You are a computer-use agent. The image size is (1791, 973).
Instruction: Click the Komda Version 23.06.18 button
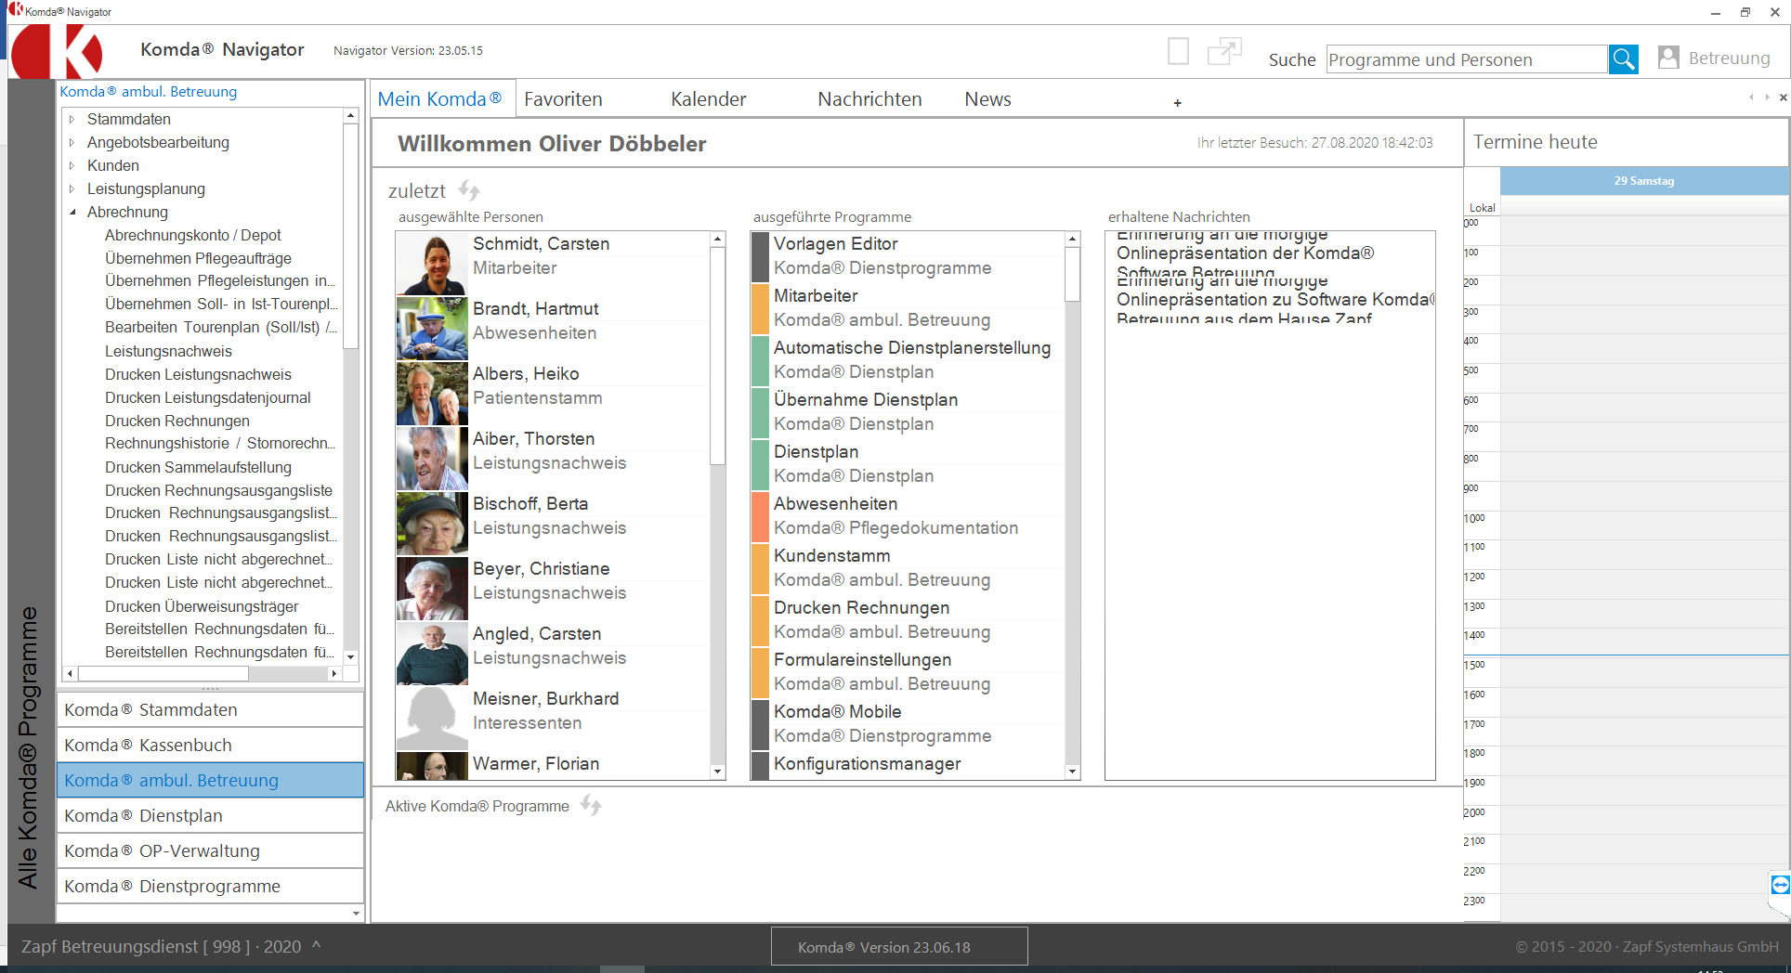pos(899,947)
